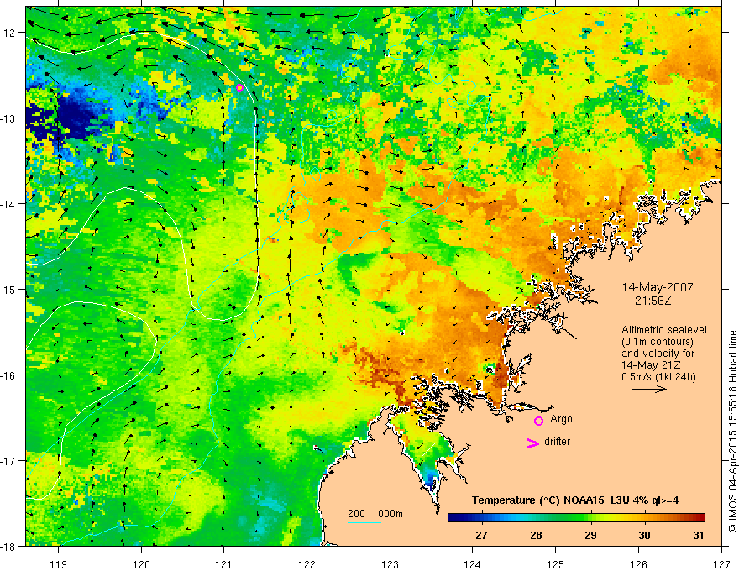Image resolution: width=739 pixels, height=571 pixels.
Task: Click the 28 value on temperature scale
Action: (536, 535)
